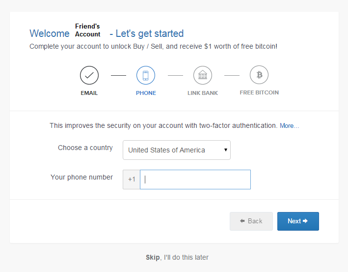Screen dimensions: 348x272
Task: Click the Link Bank building icon
Action: (x=203, y=75)
